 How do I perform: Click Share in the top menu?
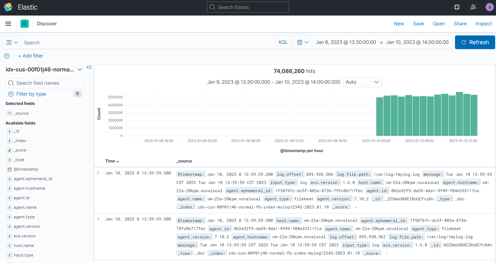point(460,24)
